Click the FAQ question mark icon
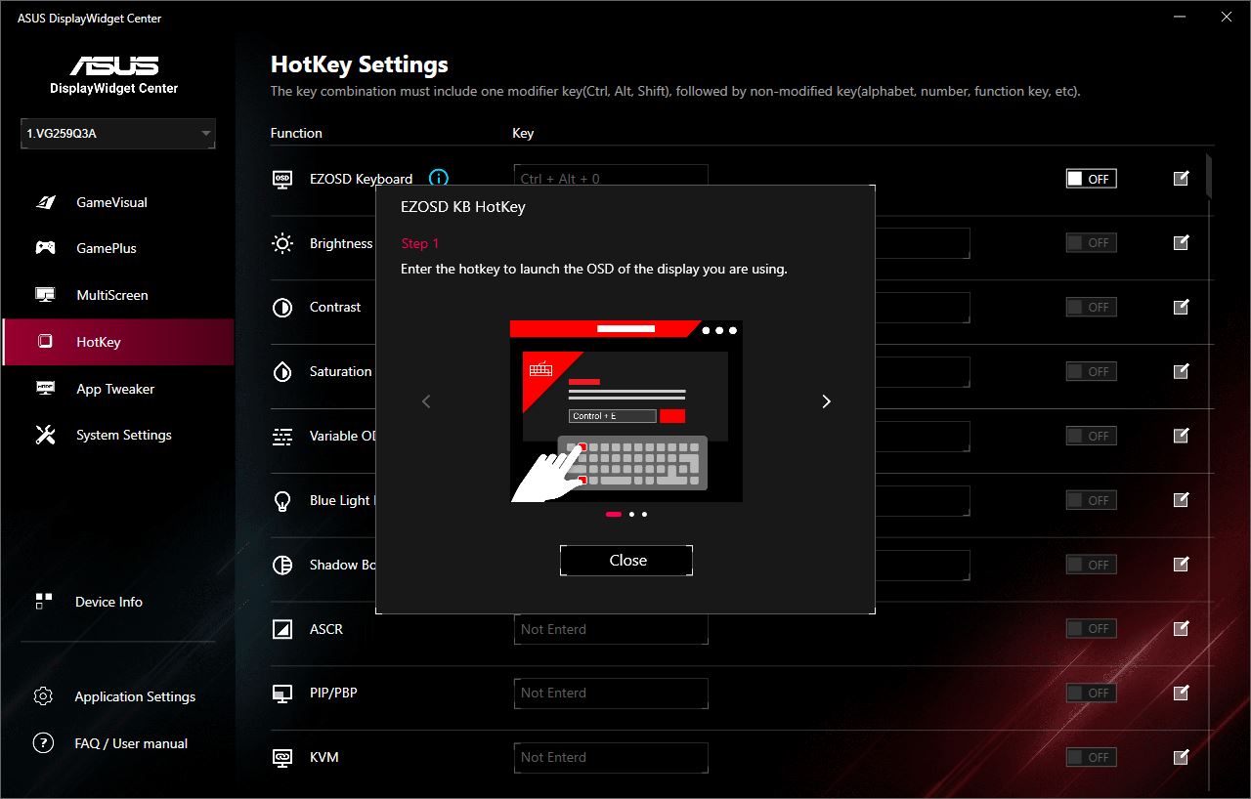1251x799 pixels. (43, 743)
